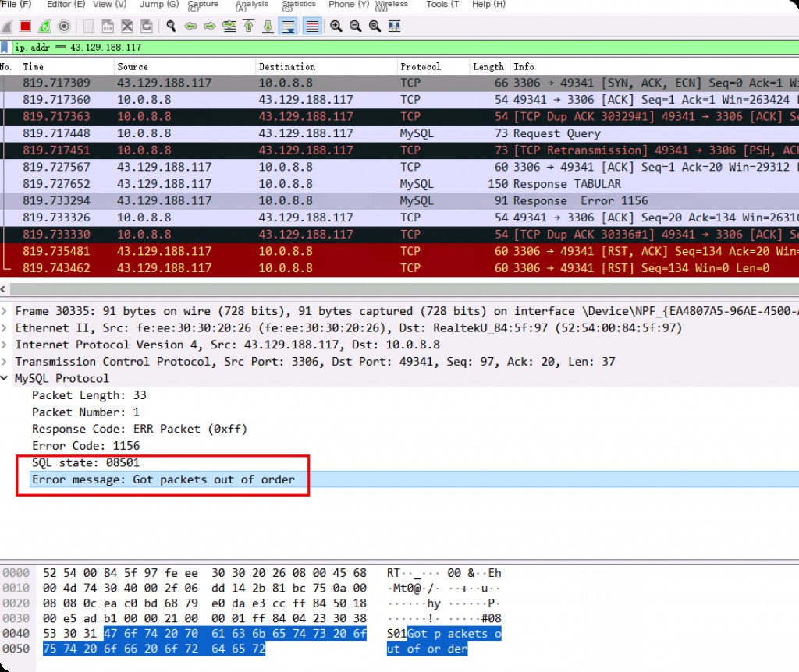
Task: Open a capture file from the toolbar
Action: click(x=89, y=26)
